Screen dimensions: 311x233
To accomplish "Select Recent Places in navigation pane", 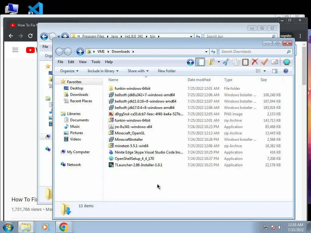I will click(x=81, y=101).
